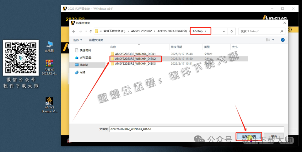Expand chevron after ANSYS 2023.R2 breadcrumb
Screen dimensions: 302x152
click(x=155, y=31)
